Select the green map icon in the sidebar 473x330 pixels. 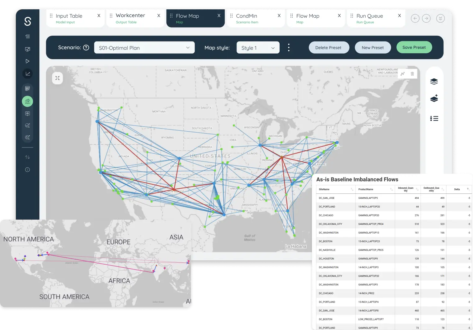point(27,101)
